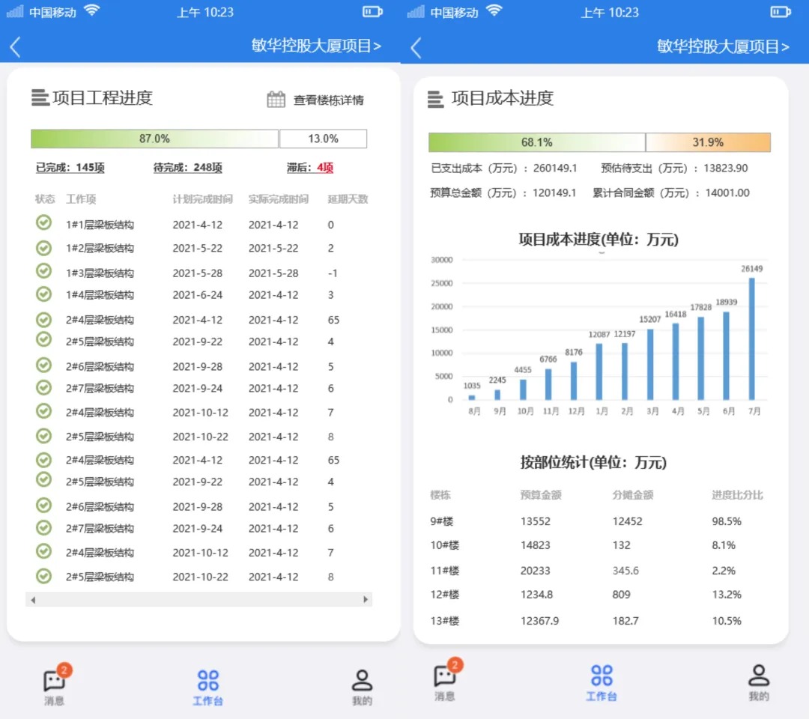
Task: Click the 7月 bar labeled 26149
Action: pyautogui.click(x=751, y=338)
